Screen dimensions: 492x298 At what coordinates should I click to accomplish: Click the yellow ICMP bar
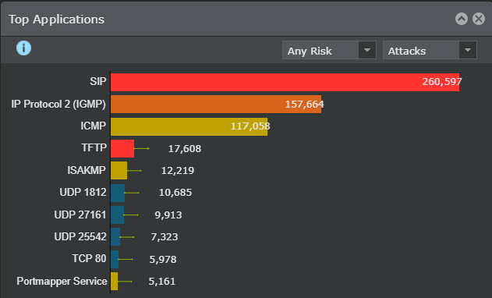pos(189,126)
